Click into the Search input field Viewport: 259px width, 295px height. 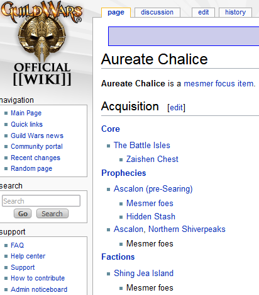tap(41, 201)
